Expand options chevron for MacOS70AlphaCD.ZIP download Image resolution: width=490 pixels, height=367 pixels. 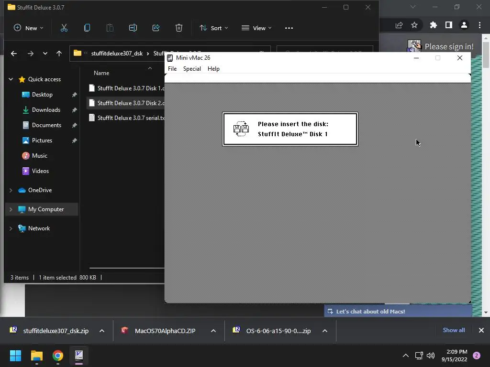(213, 331)
